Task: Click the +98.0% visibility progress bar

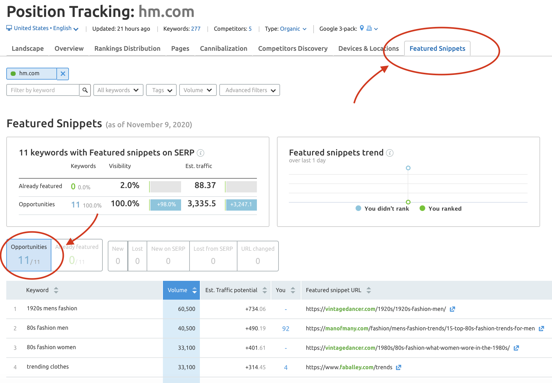Action: [x=165, y=205]
